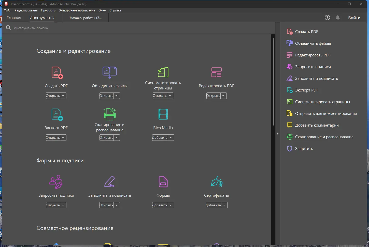Expand the dropdown next to Экспорт PDF Открыть
The image size is (369, 247).
pyautogui.click(x=63, y=137)
